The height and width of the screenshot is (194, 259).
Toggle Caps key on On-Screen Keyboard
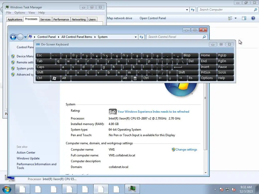48,67
